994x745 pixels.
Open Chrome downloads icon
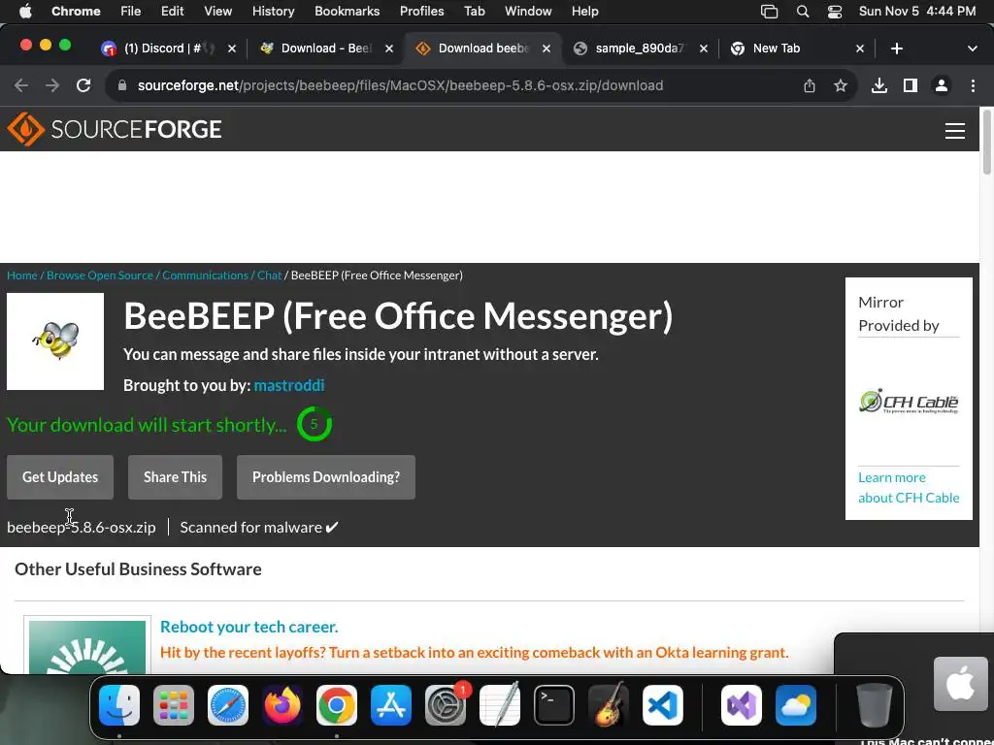click(x=879, y=85)
